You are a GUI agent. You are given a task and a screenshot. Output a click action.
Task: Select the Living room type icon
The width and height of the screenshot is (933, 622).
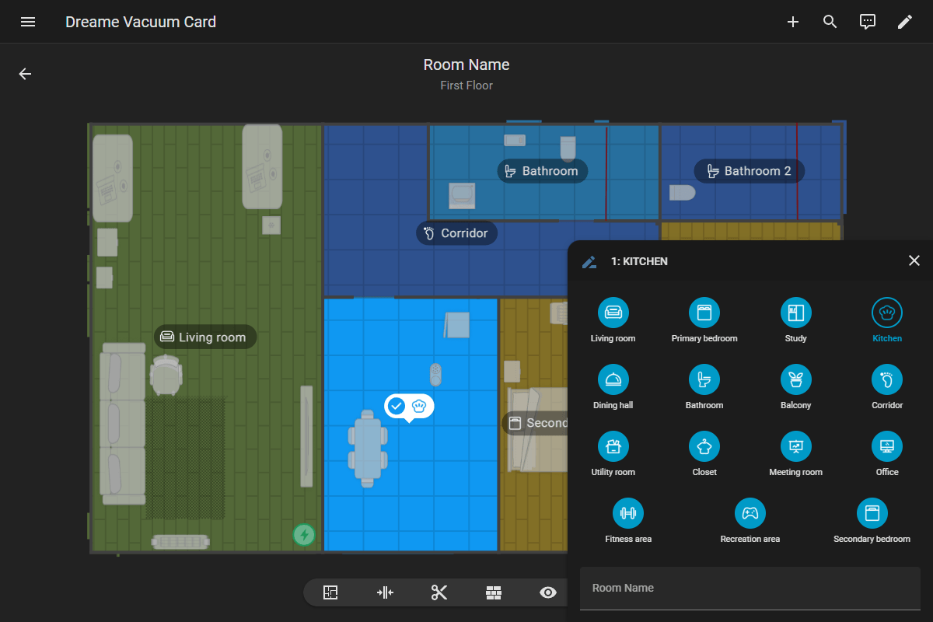(x=613, y=313)
